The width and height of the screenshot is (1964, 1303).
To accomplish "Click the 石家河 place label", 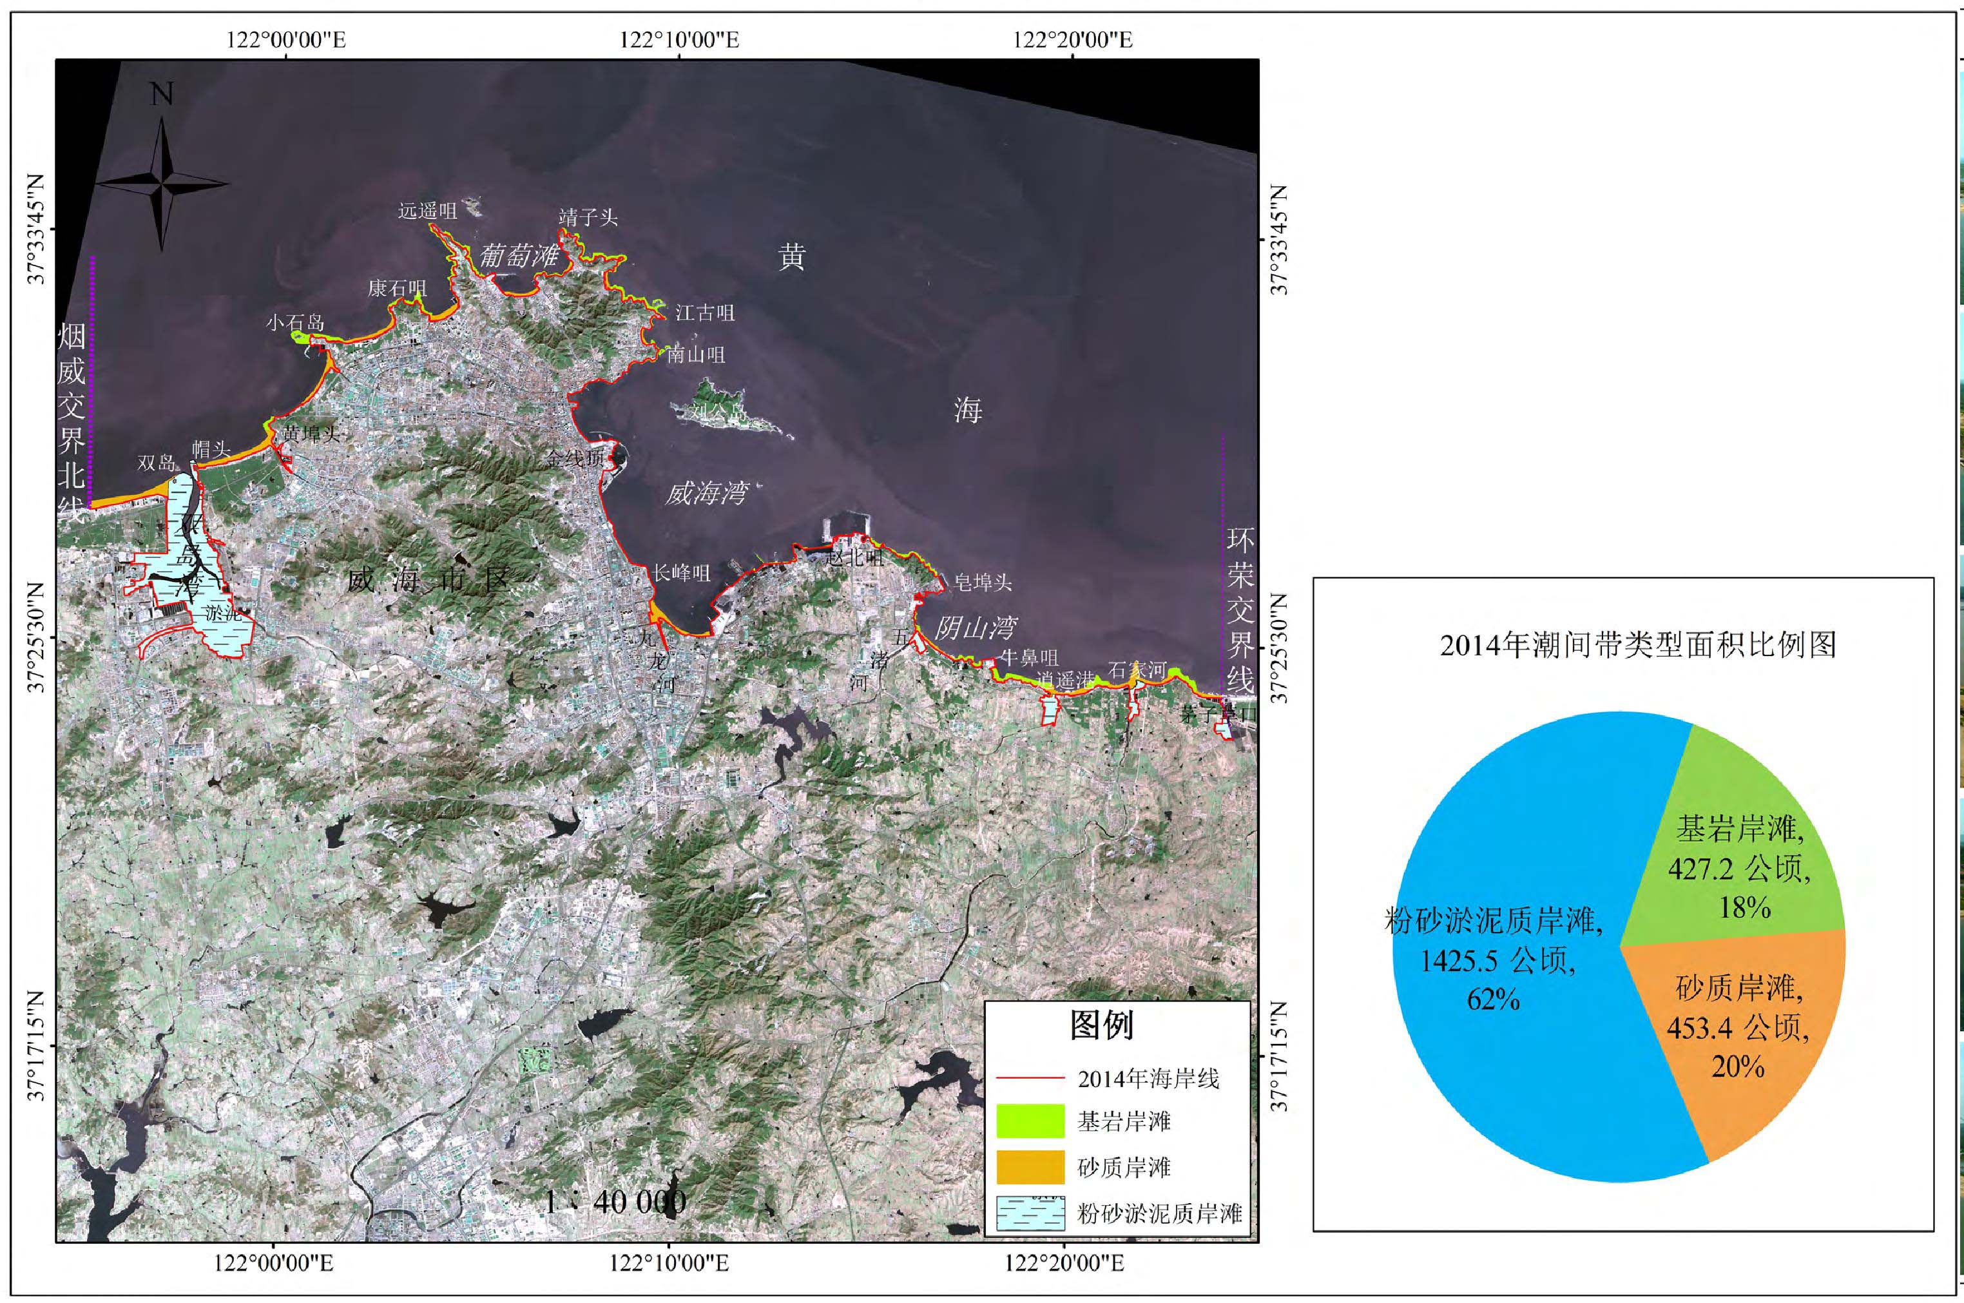I will tap(1137, 670).
